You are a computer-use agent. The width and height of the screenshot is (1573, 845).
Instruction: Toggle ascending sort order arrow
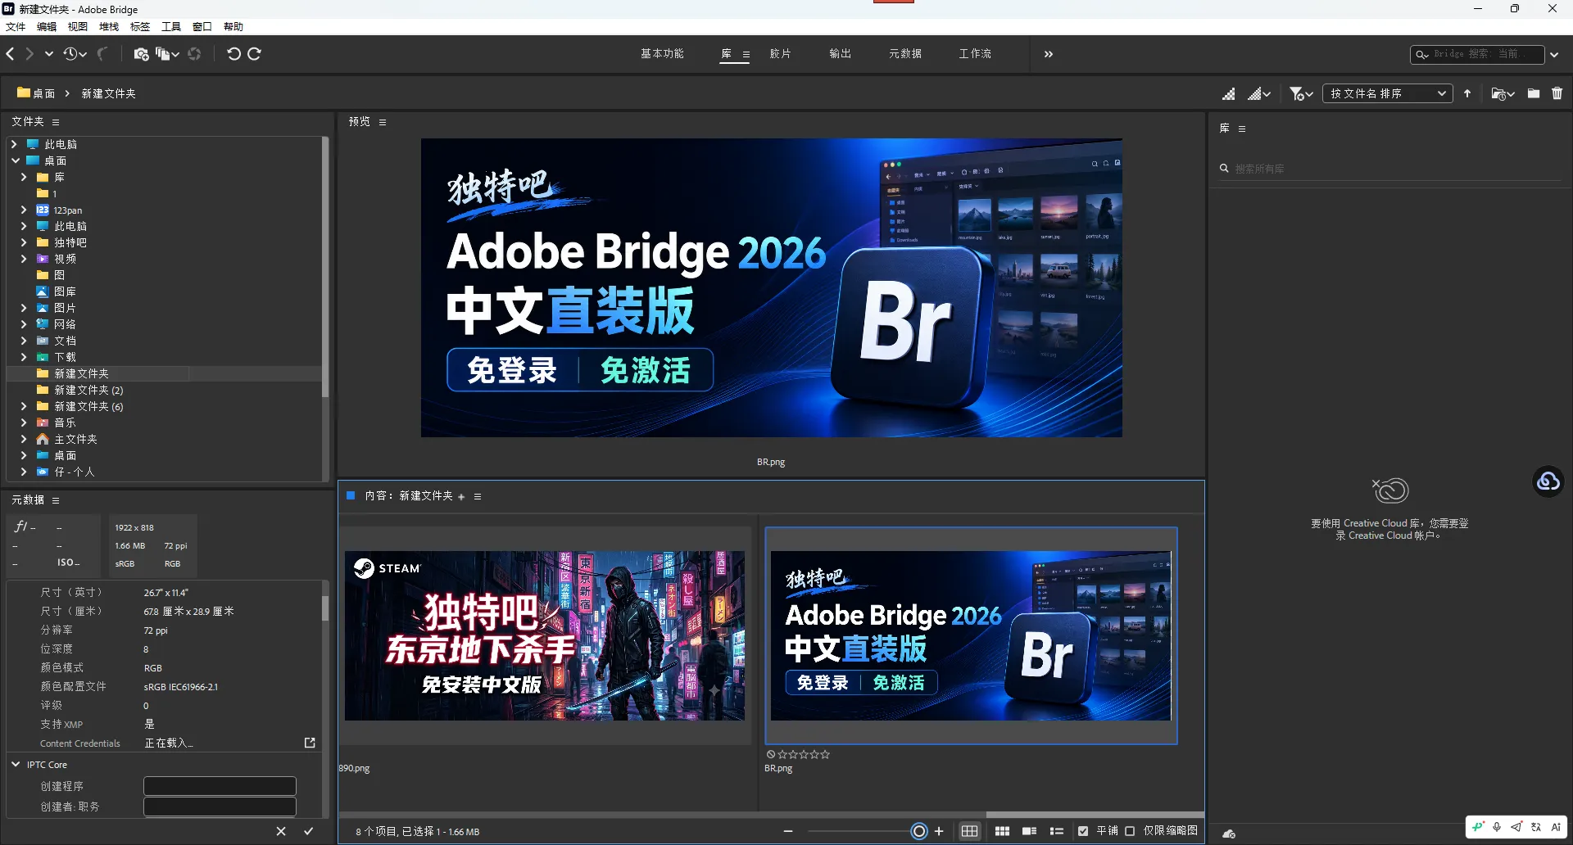click(1467, 93)
